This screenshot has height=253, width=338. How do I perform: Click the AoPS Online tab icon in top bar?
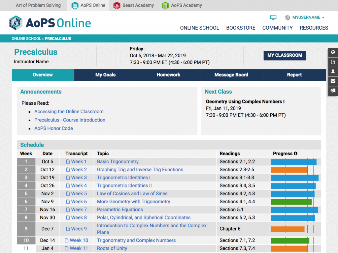tap(75, 5)
